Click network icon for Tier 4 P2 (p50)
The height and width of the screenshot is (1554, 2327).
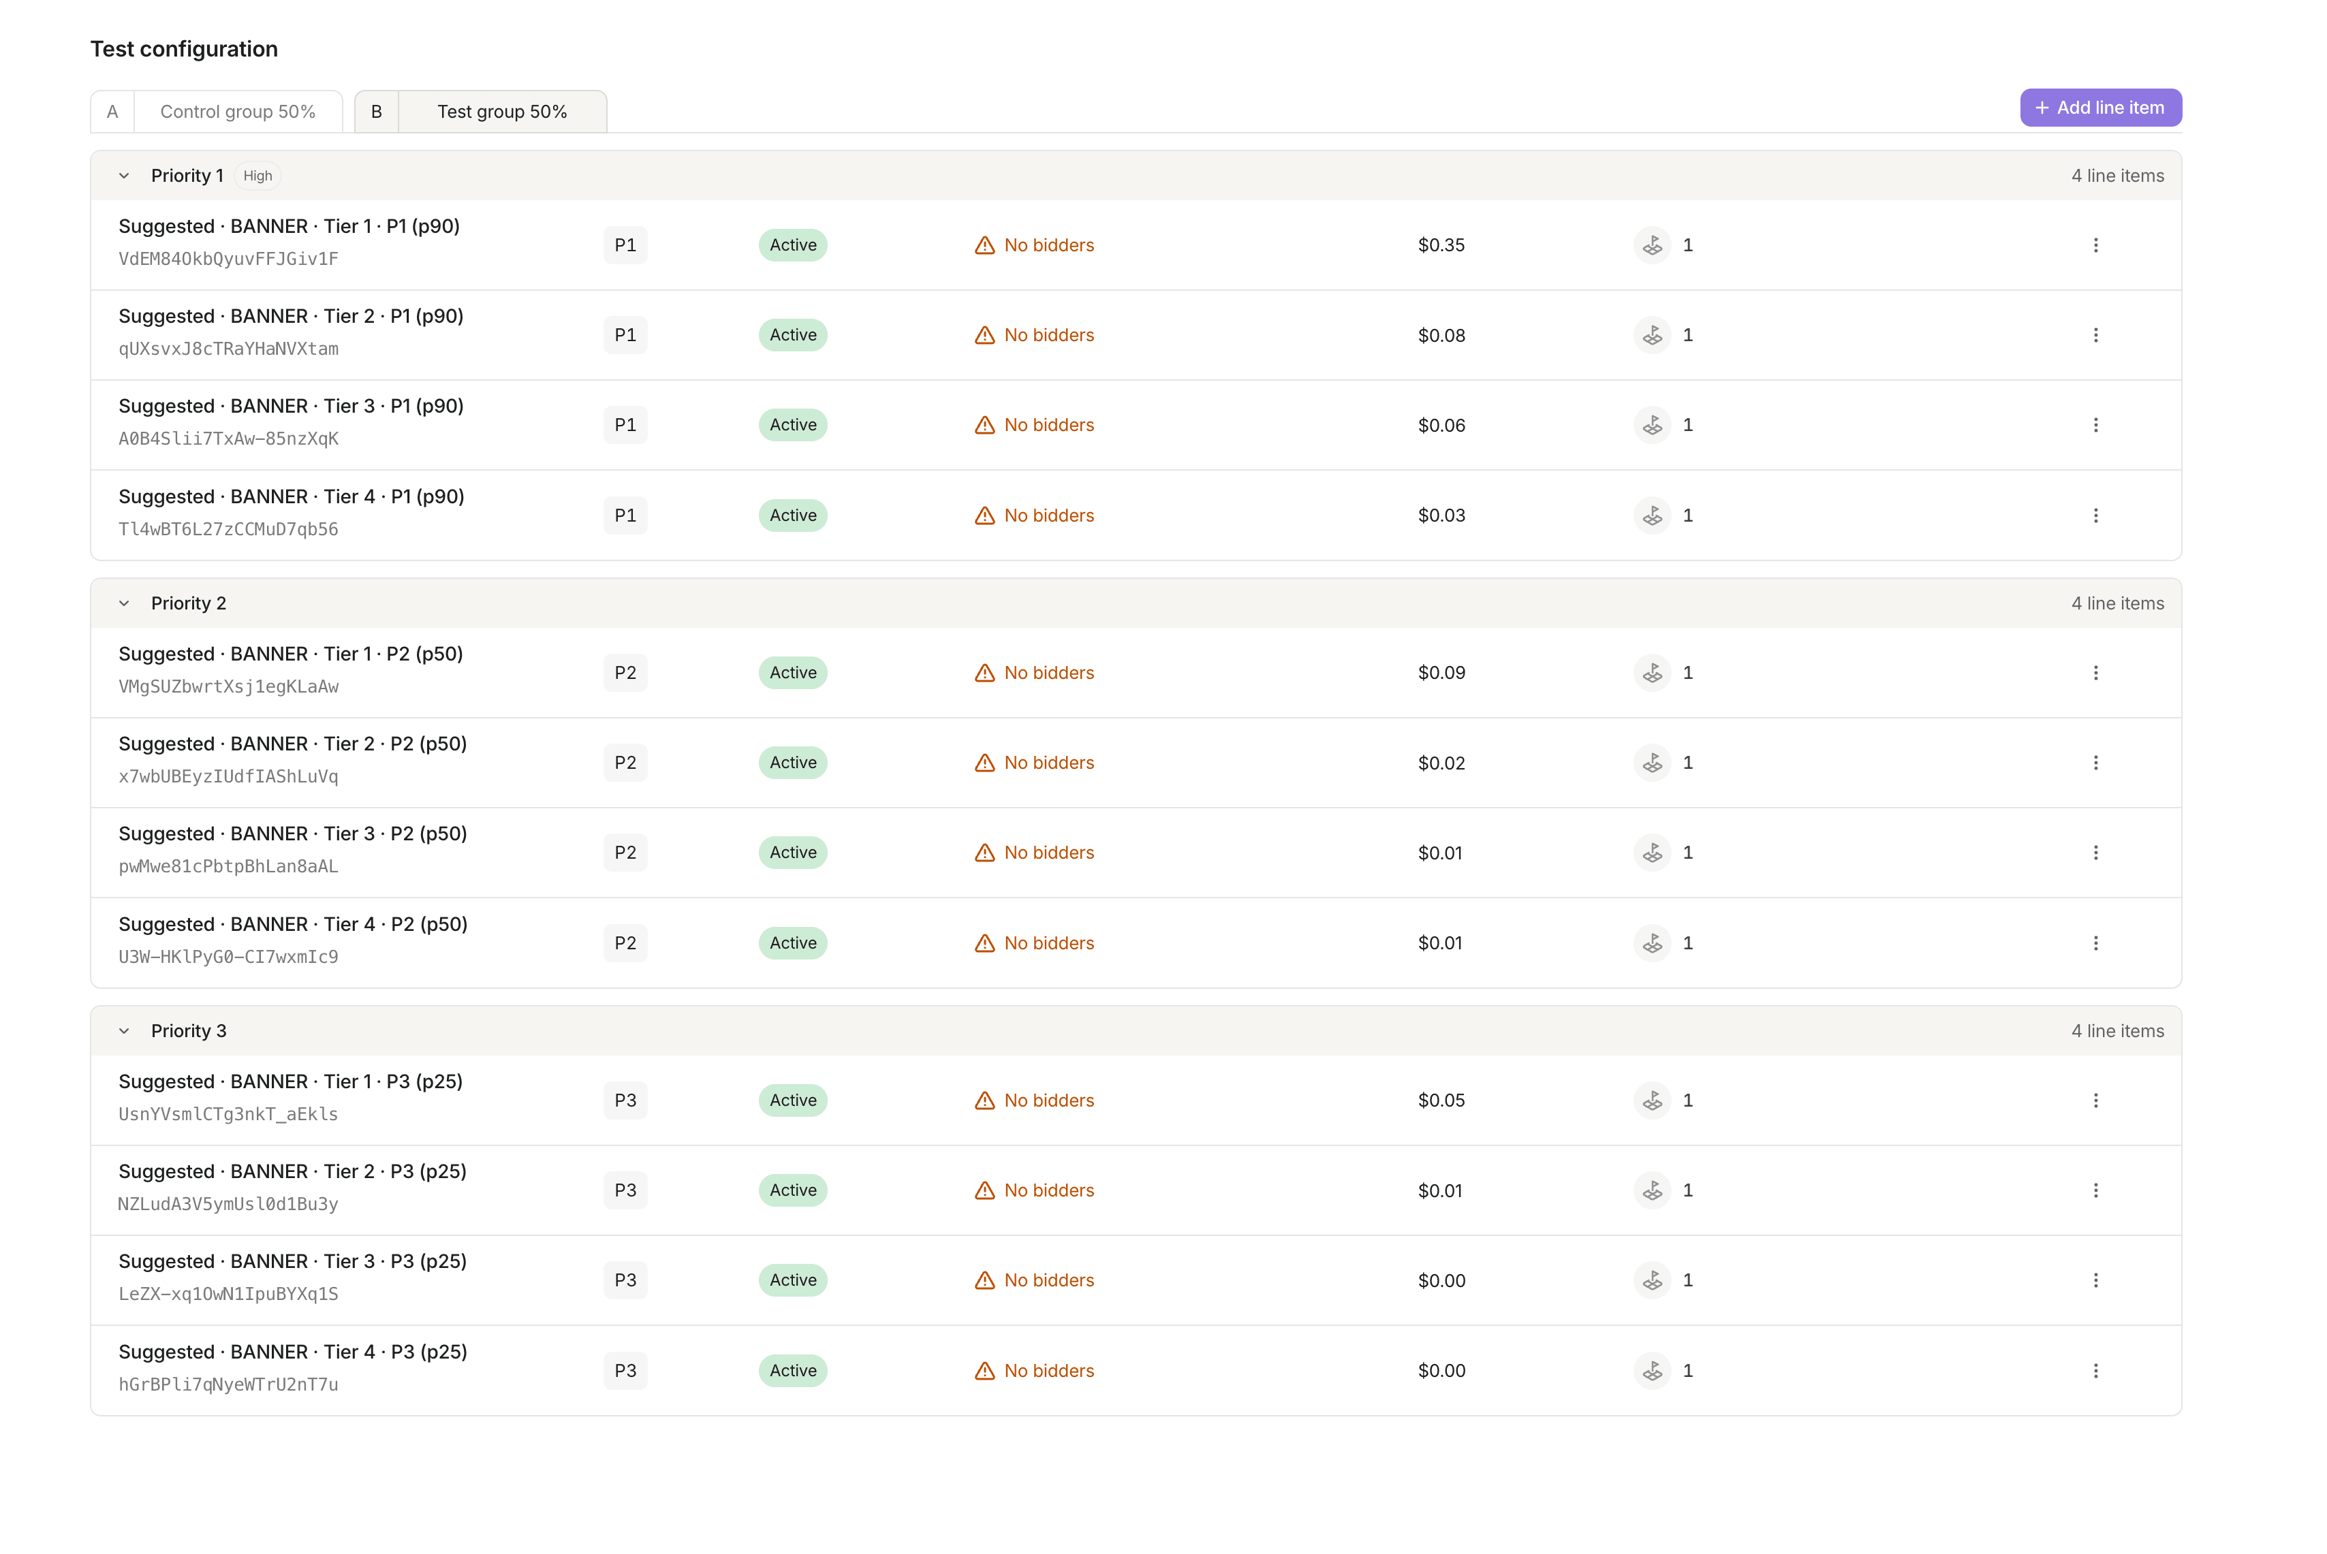click(1652, 944)
